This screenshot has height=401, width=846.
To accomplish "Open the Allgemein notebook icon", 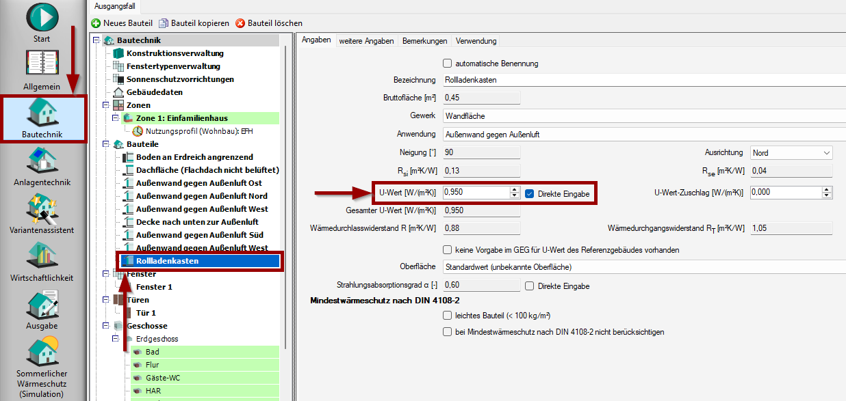I will pos(42,66).
